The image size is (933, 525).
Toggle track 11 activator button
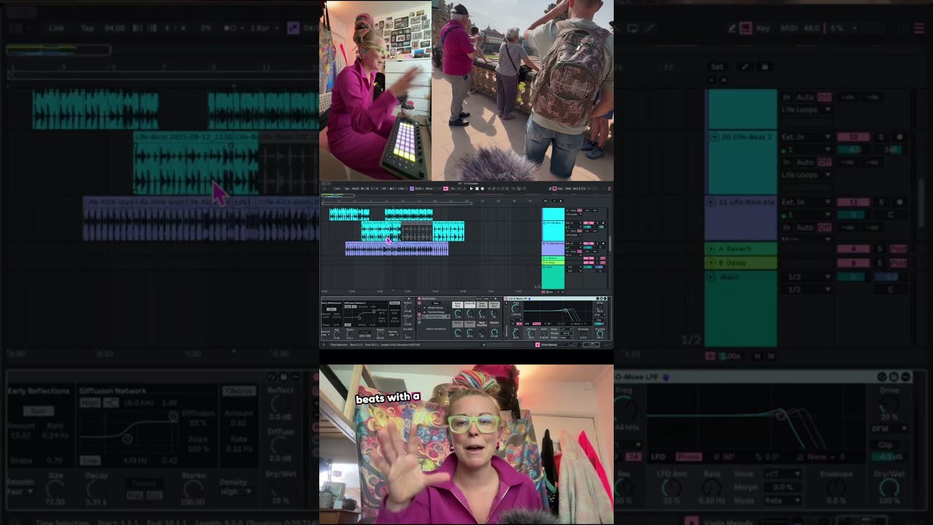coord(589,244)
